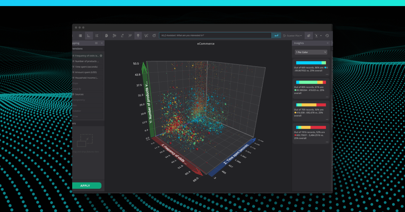Select the Number of products dimension field
Image resolution: width=405 pixels, height=212 pixels.
coord(87,61)
